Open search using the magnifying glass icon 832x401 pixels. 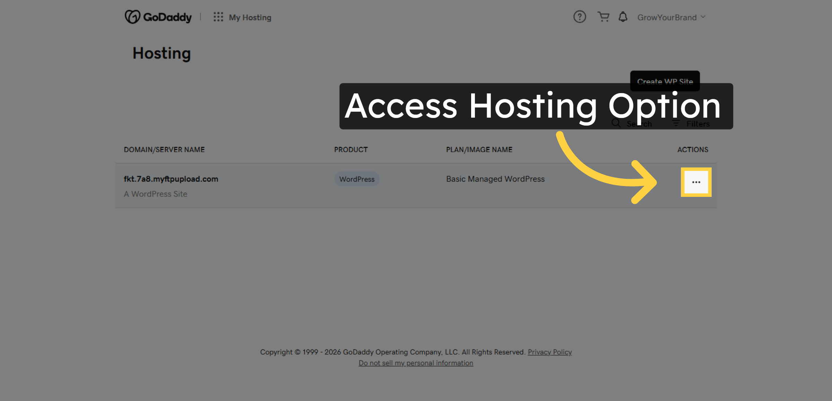tap(616, 124)
